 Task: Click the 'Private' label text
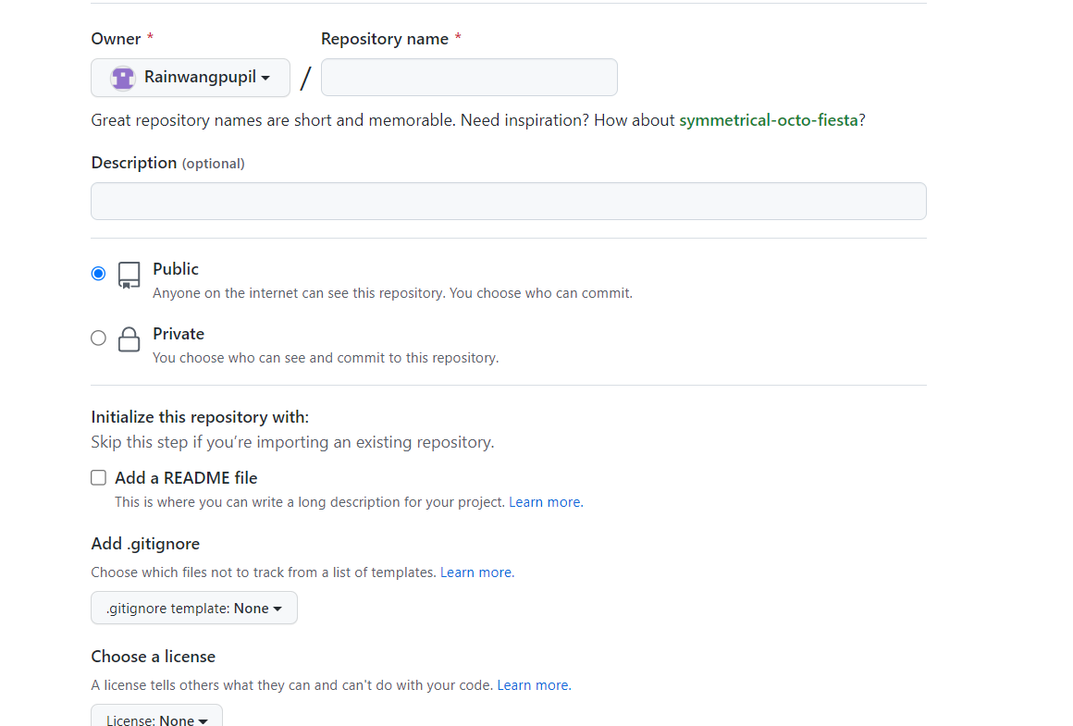pos(179,334)
